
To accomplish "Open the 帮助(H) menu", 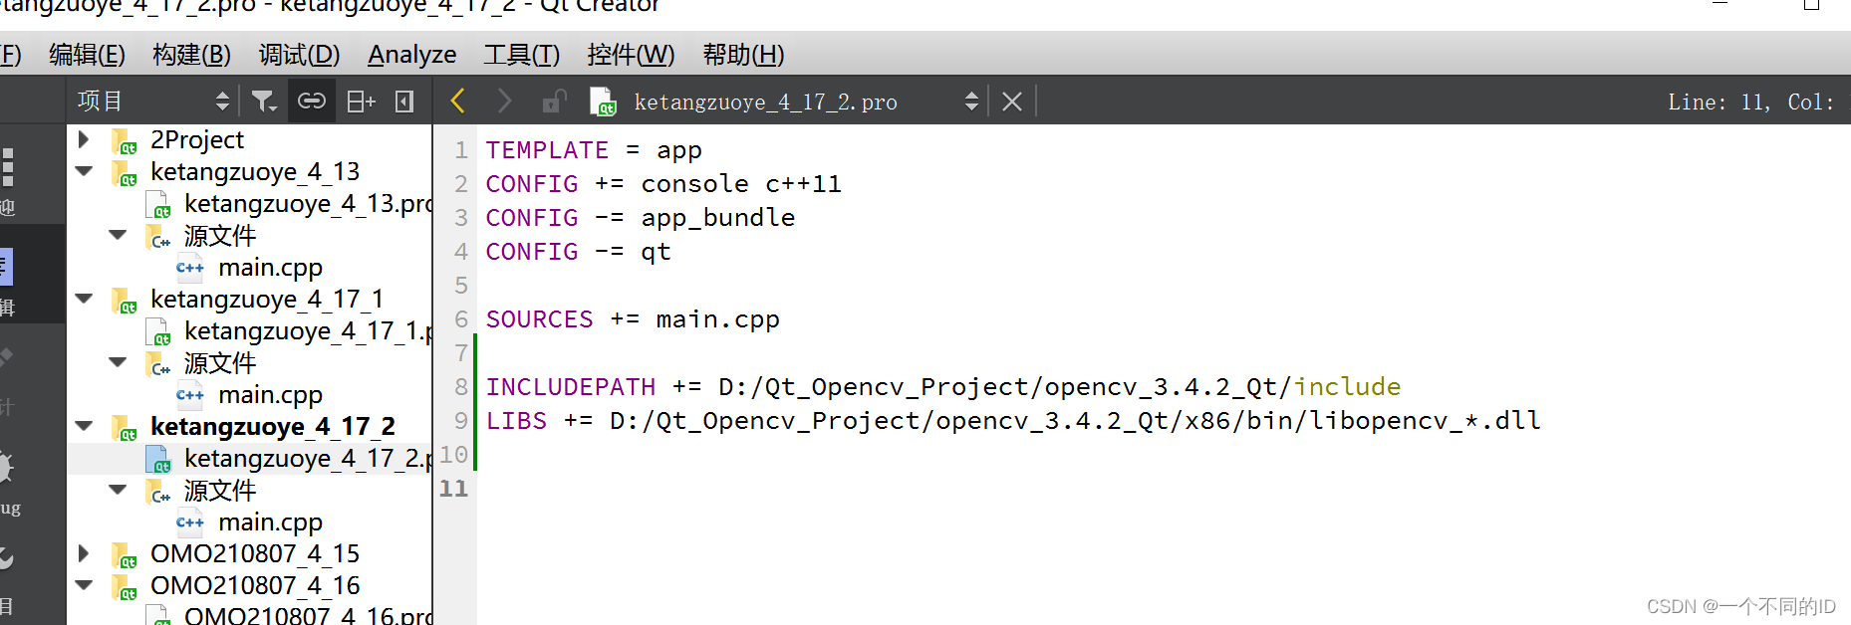I will click(743, 55).
